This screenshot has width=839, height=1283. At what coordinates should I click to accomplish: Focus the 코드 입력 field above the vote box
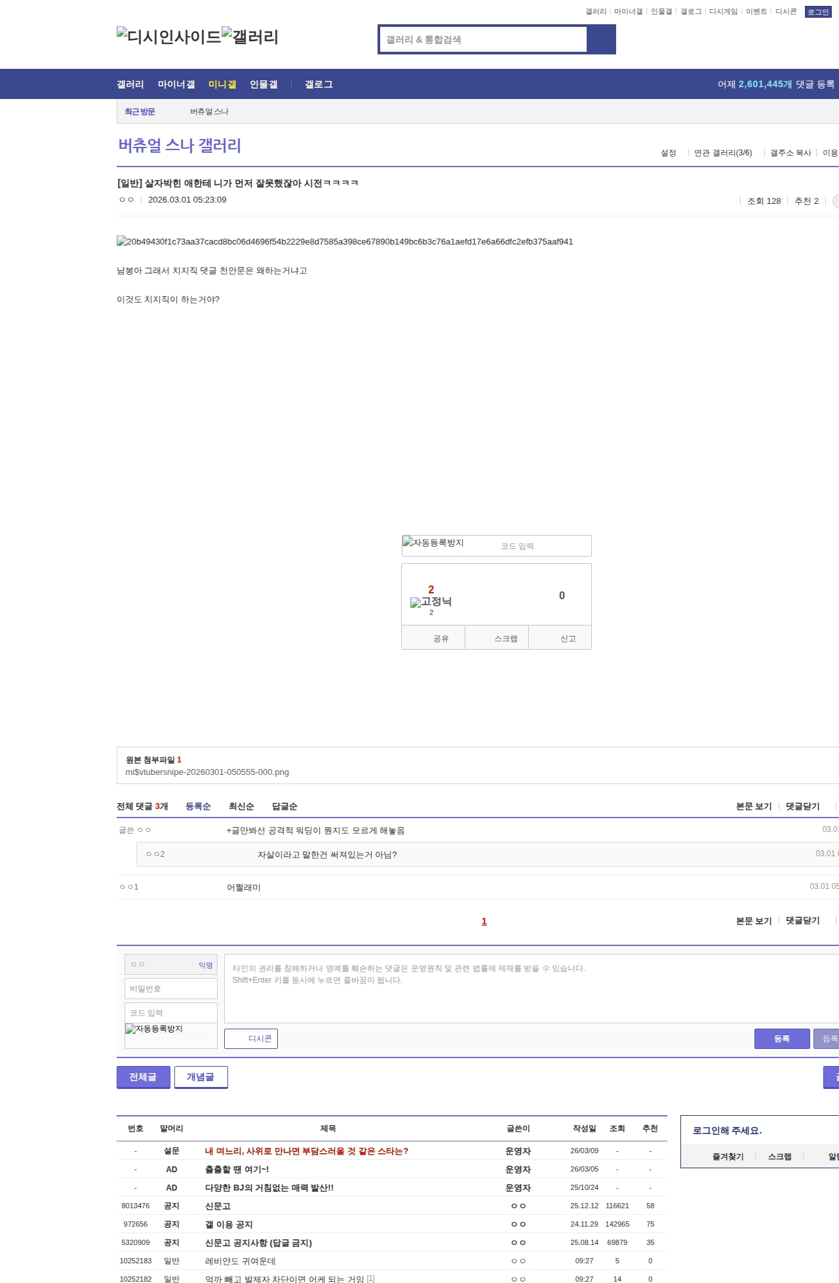click(x=543, y=546)
